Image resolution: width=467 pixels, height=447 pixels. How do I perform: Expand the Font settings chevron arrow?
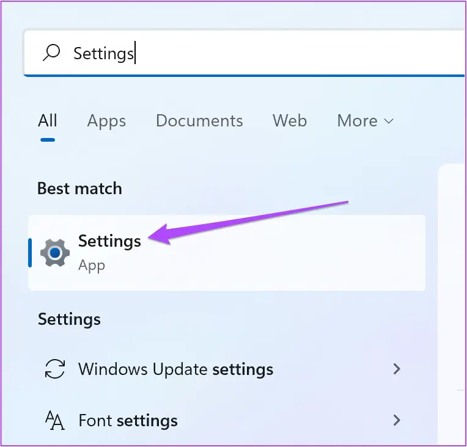click(x=397, y=420)
